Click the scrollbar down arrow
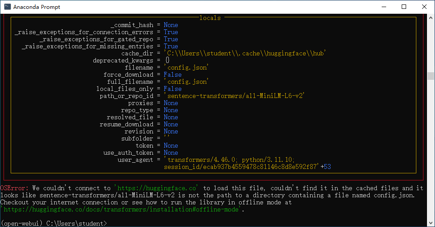Image resolution: width=435 pixels, height=227 pixels. pyautogui.click(x=431, y=223)
